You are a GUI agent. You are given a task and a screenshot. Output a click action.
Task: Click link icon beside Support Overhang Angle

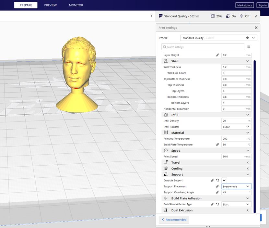pyautogui.click(x=217, y=192)
